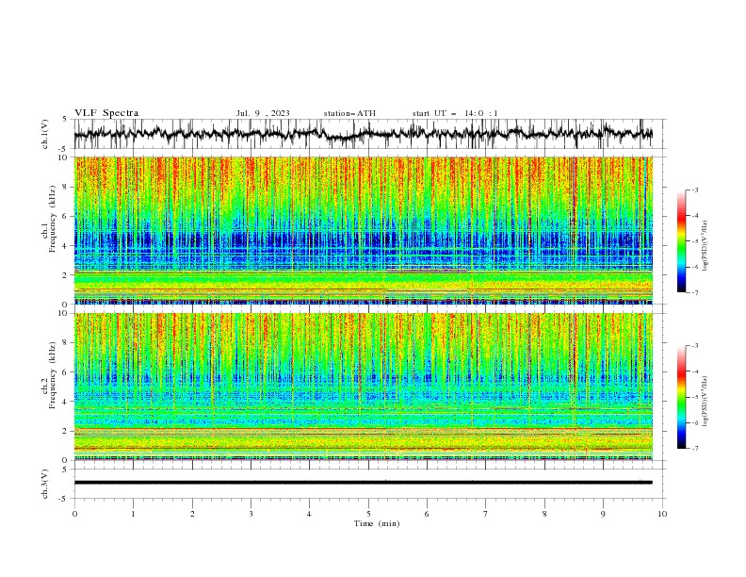Click the '9' minute tick on time axis
The image size is (746, 577).
coord(603,514)
